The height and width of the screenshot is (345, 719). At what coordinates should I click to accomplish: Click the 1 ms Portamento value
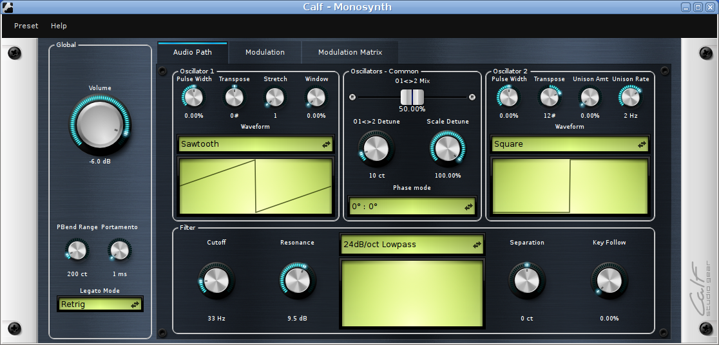coord(119,274)
